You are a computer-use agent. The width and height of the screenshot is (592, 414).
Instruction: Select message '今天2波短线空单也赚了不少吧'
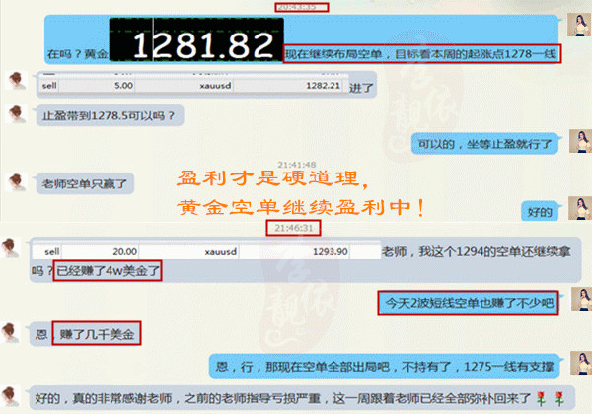tap(469, 303)
